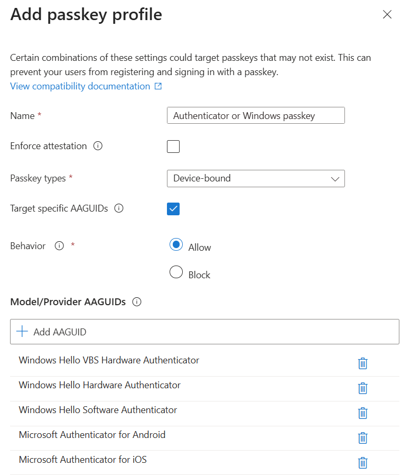Show info for Enforce attestation
Viewport: 411px width, 475px height.
(x=98, y=146)
